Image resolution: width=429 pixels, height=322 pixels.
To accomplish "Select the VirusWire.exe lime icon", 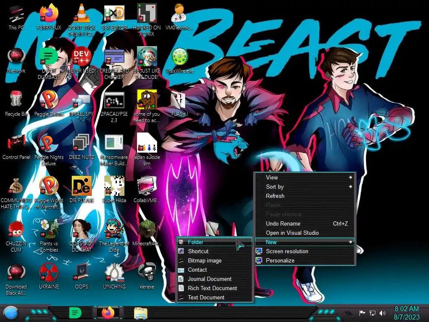I will (x=179, y=60).
